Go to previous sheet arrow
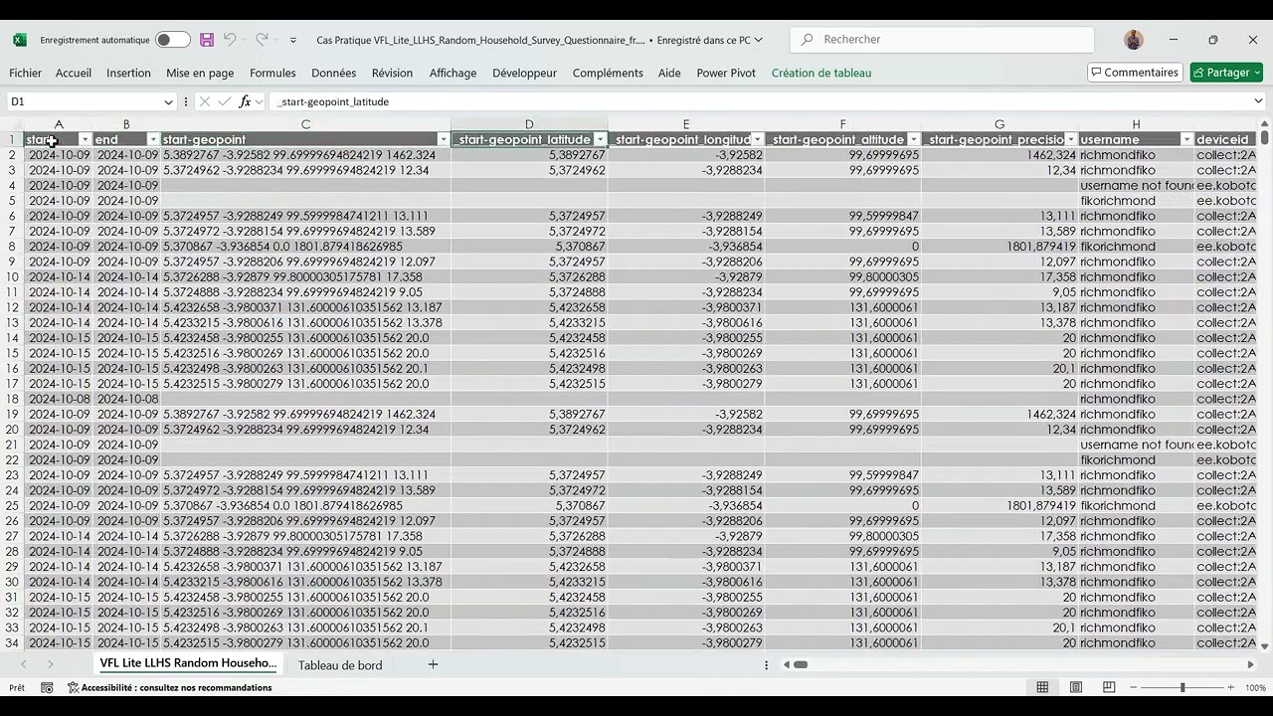This screenshot has height=716, width=1273. coord(24,664)
